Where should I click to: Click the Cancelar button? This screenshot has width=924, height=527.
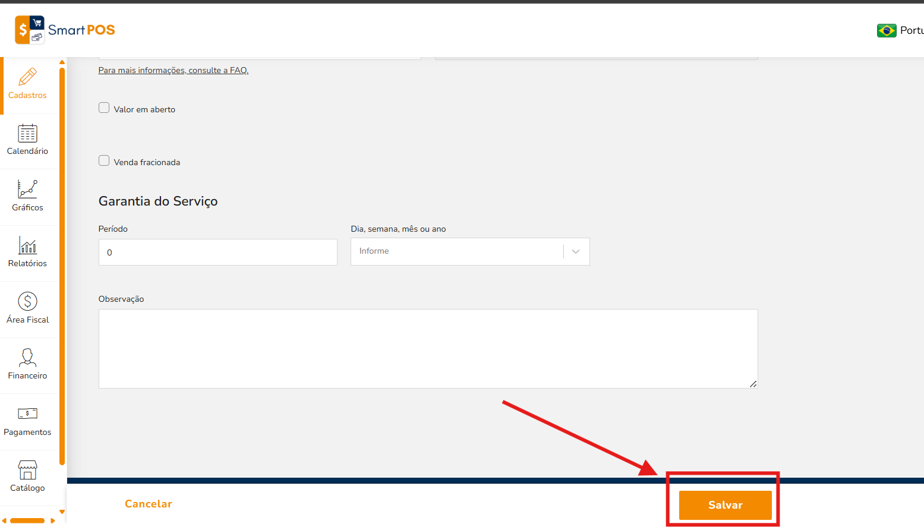pos(149,504)
